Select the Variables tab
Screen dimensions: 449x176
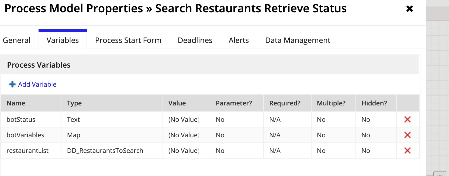(x=63, y=40)
